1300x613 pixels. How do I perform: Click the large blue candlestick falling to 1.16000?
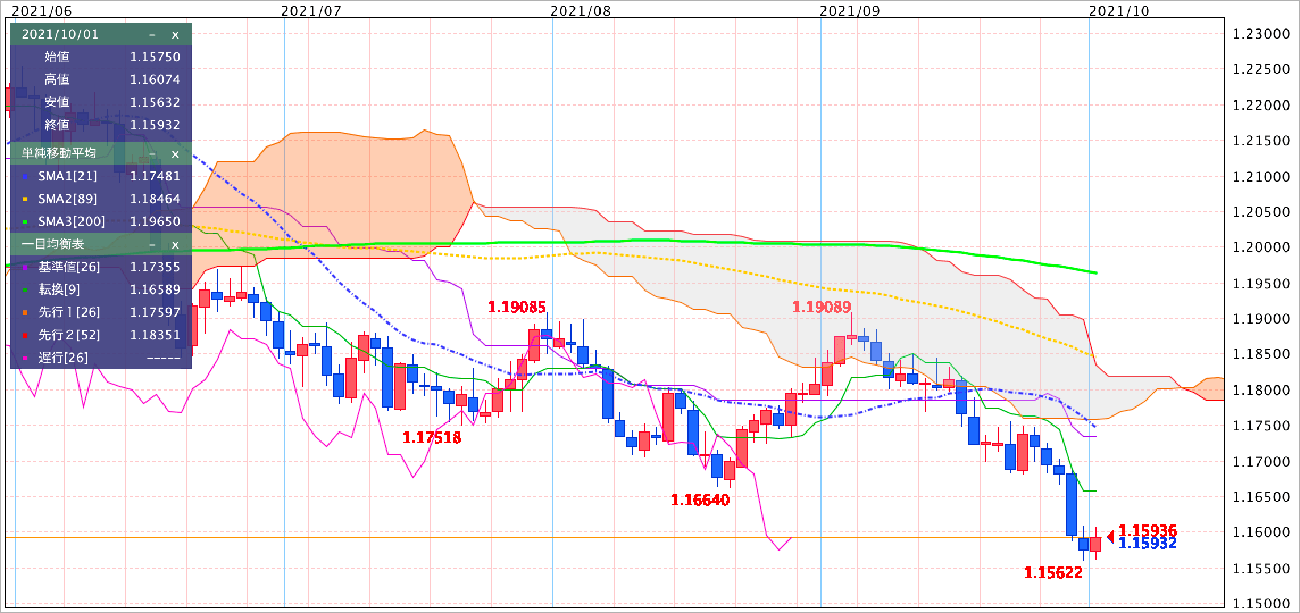(x=1072, y=505)
